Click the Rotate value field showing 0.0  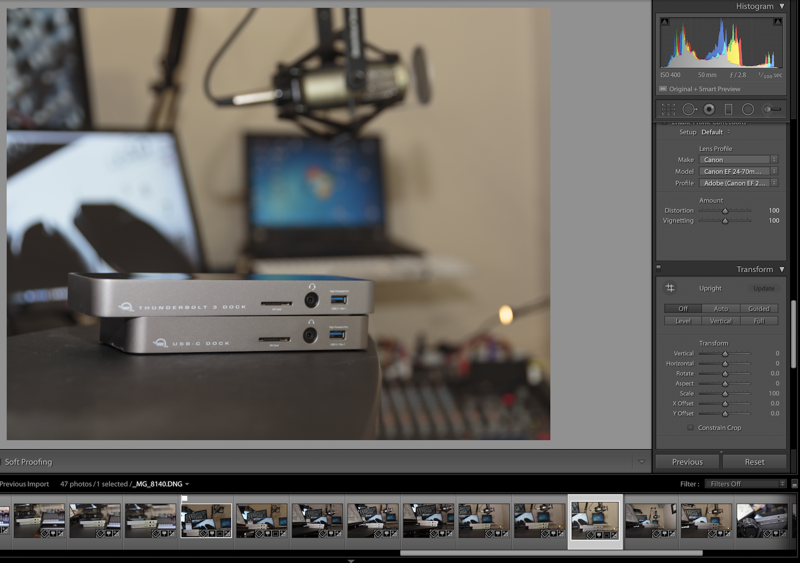775,373
